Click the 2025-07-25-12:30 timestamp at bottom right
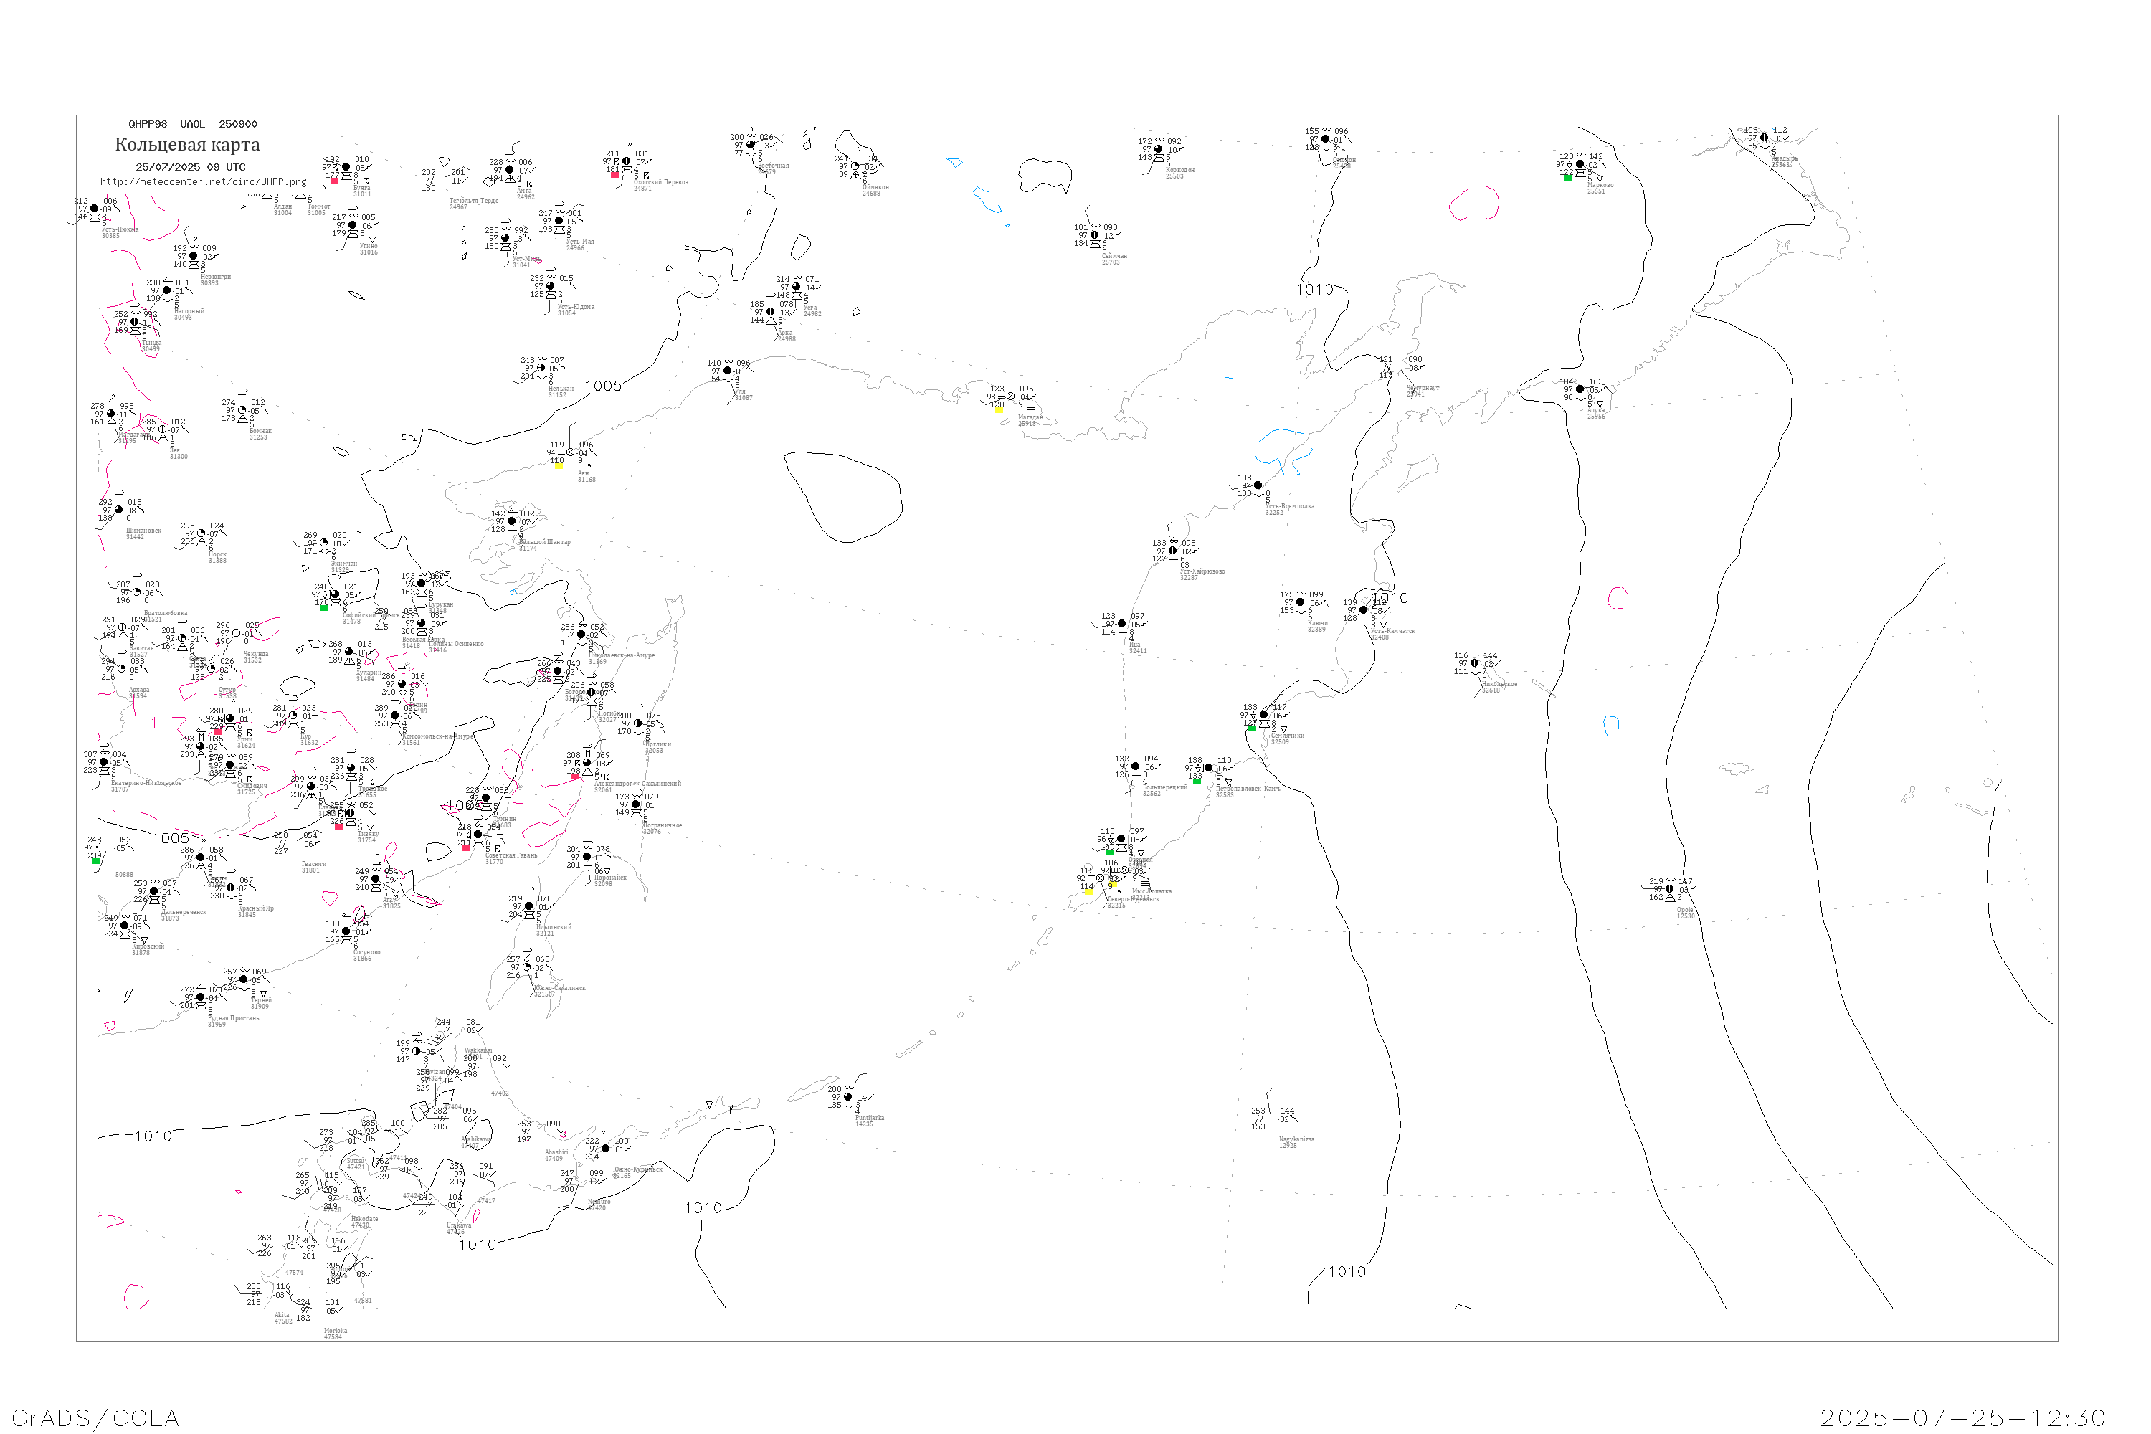 [1962, 1418]
